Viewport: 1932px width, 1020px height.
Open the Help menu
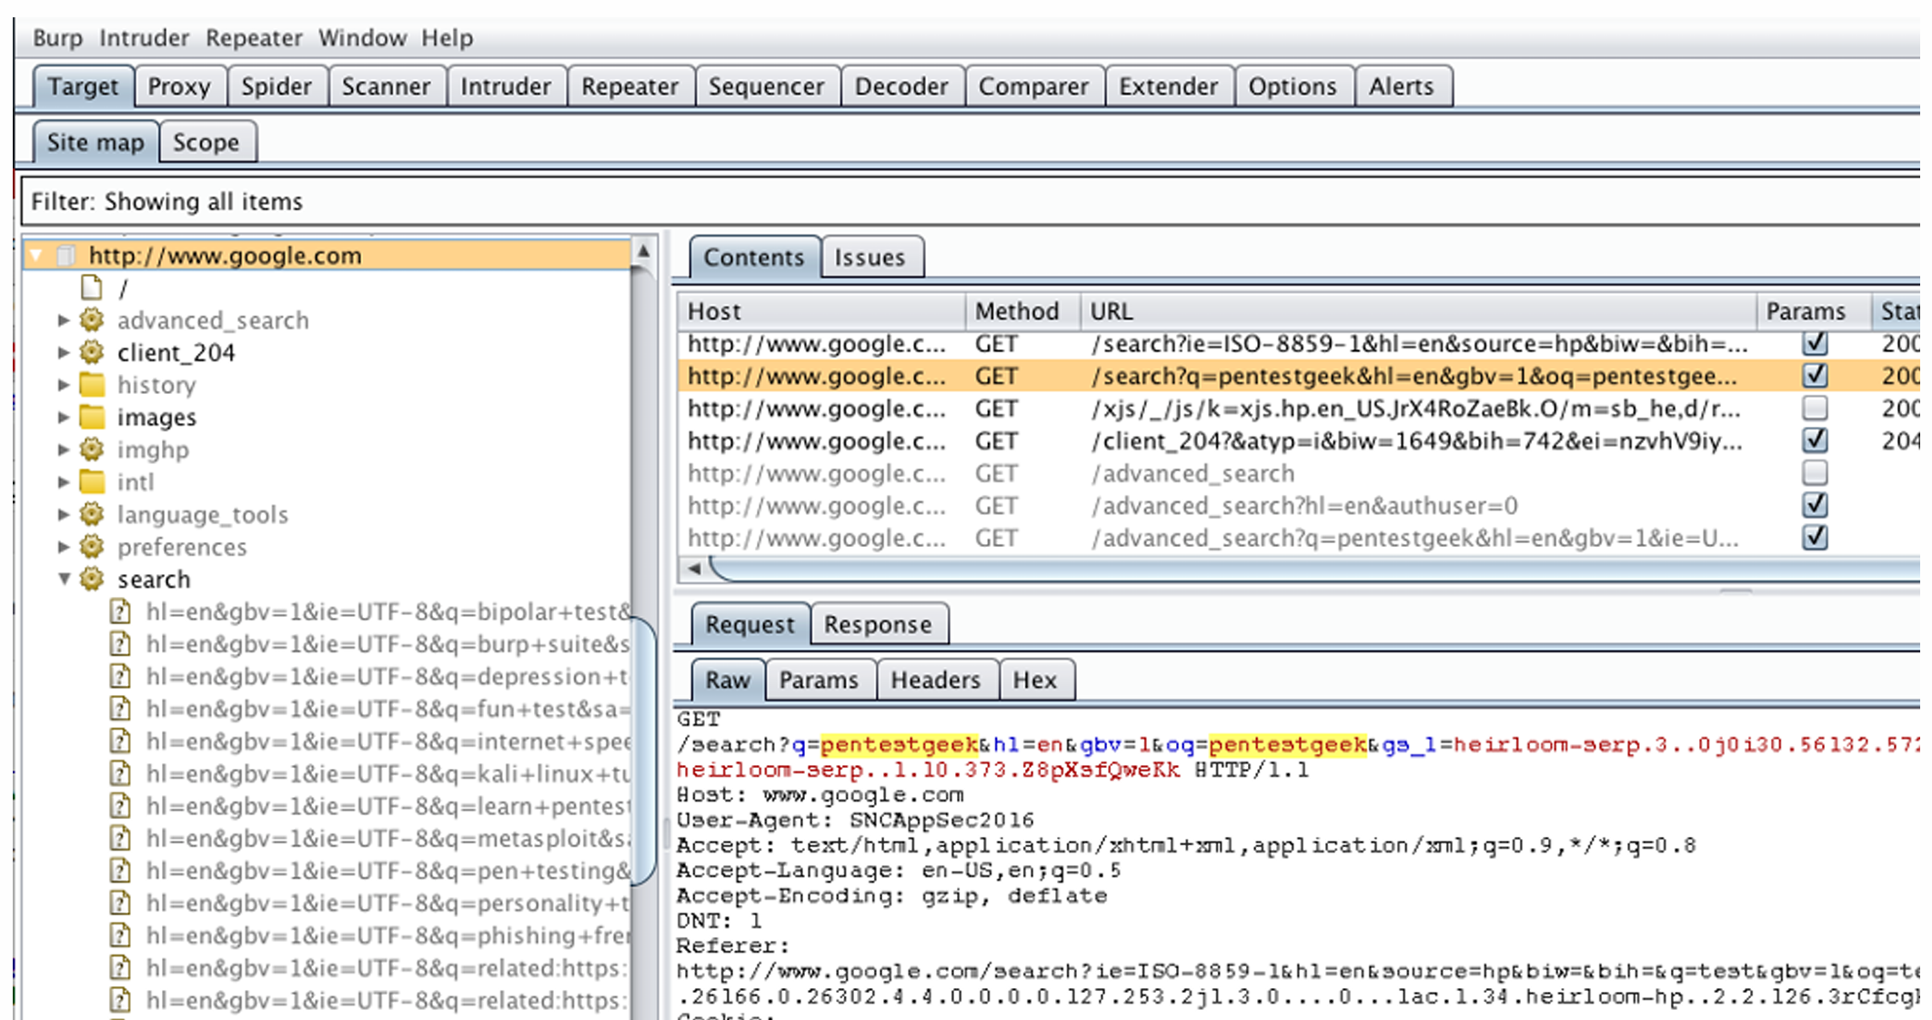447,38
